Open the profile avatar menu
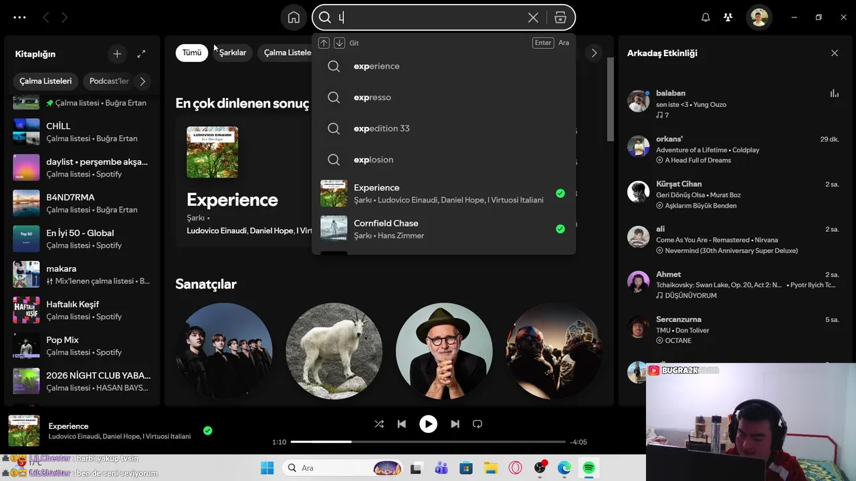856x481 pixels. [x=759, y=17]
